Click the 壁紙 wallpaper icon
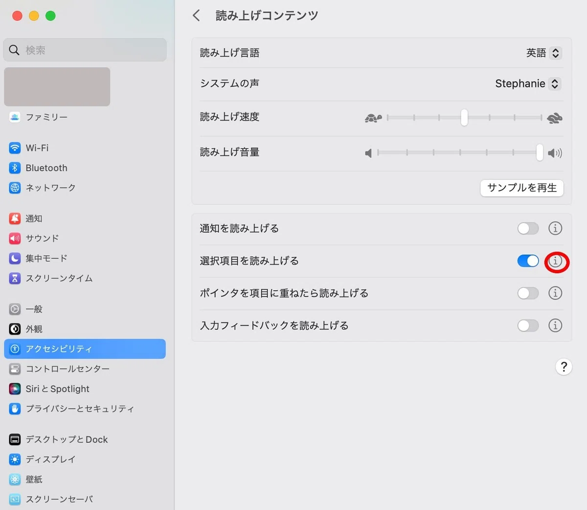 pos(15,479)
